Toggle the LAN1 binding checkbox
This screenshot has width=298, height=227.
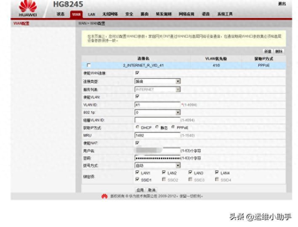click(x=137, y=172)
